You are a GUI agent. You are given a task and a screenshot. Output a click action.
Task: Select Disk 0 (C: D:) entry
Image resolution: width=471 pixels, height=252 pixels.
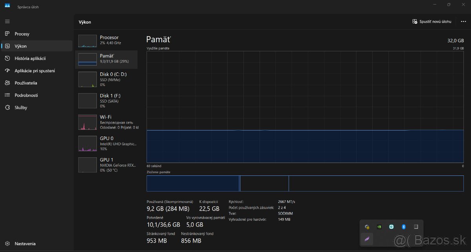click(x=106, y=79)
